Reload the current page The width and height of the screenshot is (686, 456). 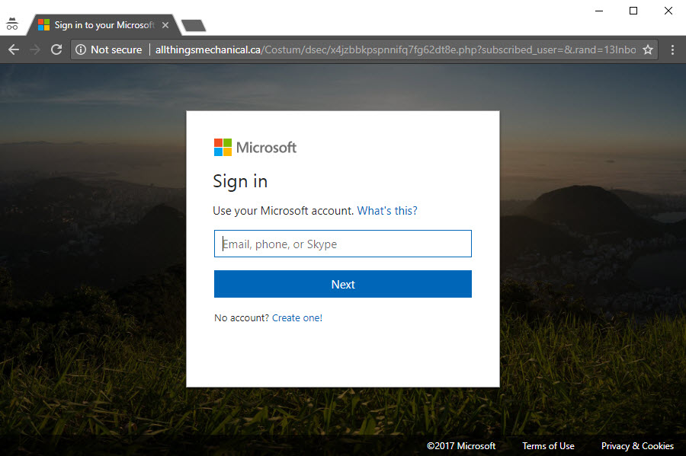coord(56,49)
